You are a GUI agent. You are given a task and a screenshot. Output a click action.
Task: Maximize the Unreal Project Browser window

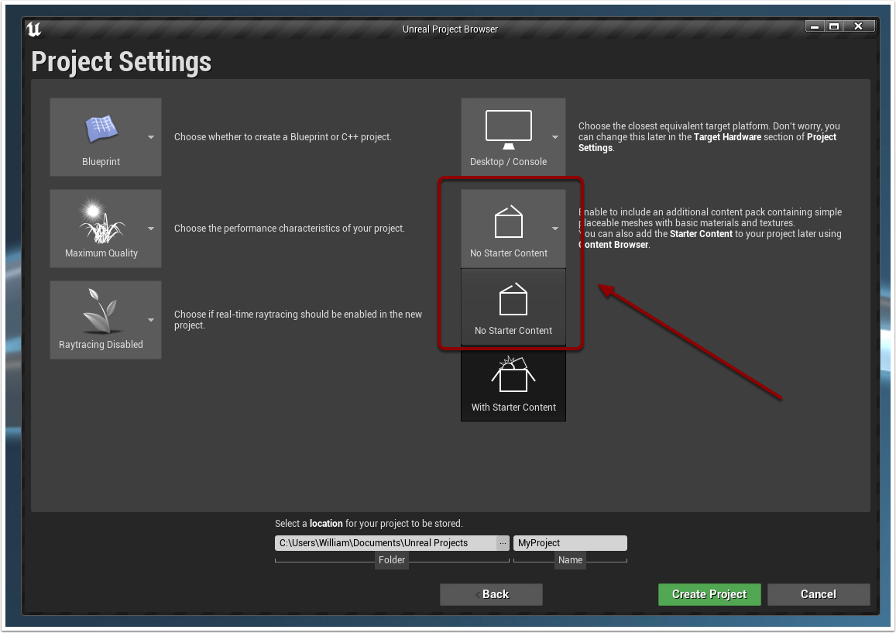pos(834,26)
